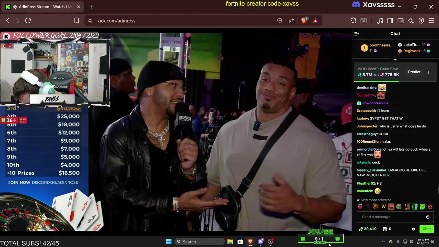Image resolution: width=439 pixels, height=247 pixels.
Task: Open Discord from the taskbar
Action: click(x=260, y=242)
